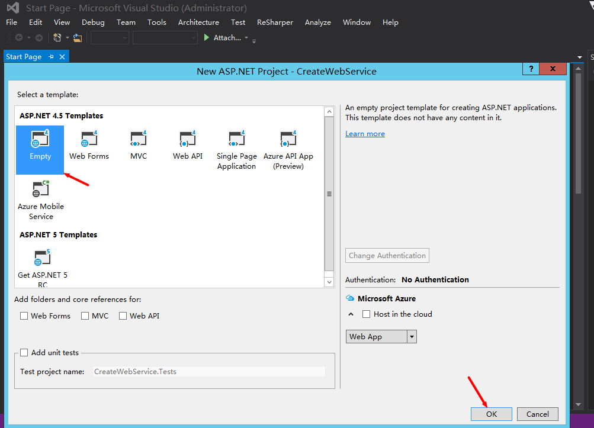Pin the Start Page tab
Screen dimensions: 594x428
[51, 57]
